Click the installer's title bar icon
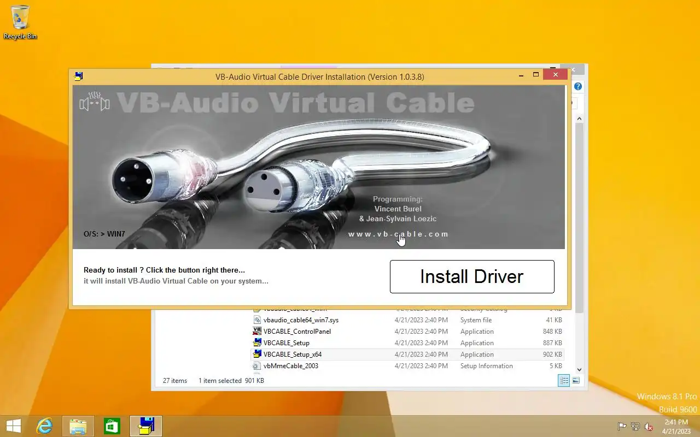Image resolution: width=700 pixels, height=437 pixels. [79, 76]
